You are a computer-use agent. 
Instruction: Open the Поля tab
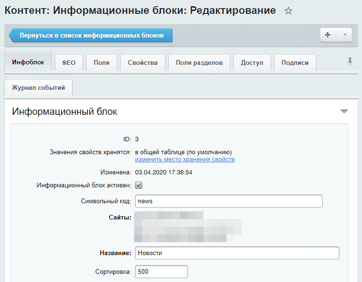coord(101,63)
